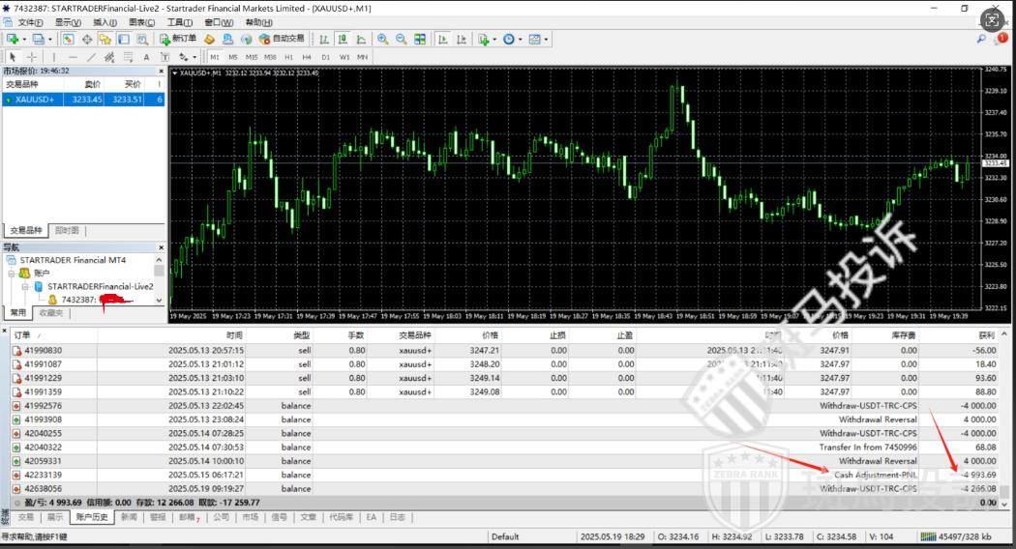Select the crosshair tool
The width and height of the screenshot is (1016, 549).
32,57
